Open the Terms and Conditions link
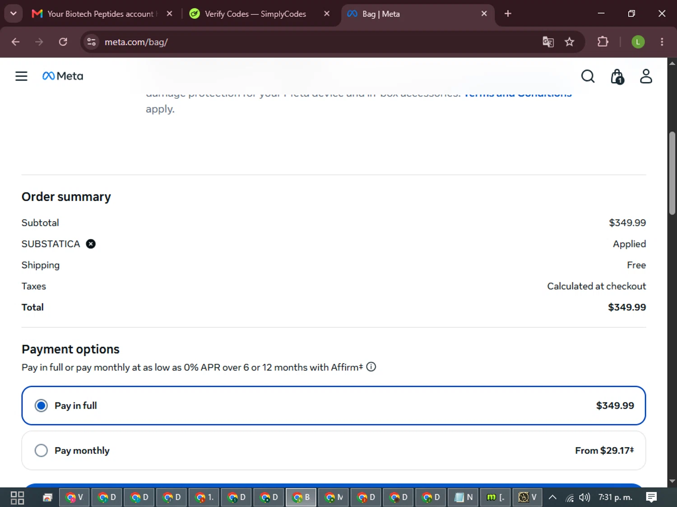677x507 pixels. [518, 94]
